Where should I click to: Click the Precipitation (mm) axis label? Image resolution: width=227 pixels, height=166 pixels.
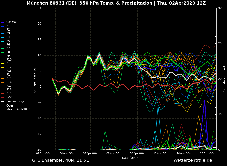224,79
